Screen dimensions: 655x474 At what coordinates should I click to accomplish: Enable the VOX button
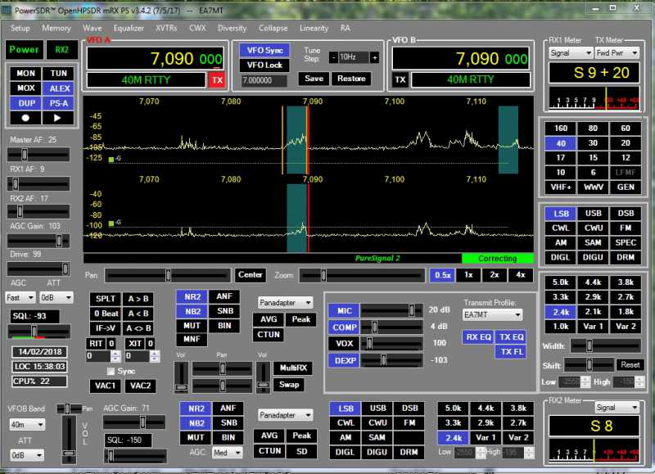[344, 343]
